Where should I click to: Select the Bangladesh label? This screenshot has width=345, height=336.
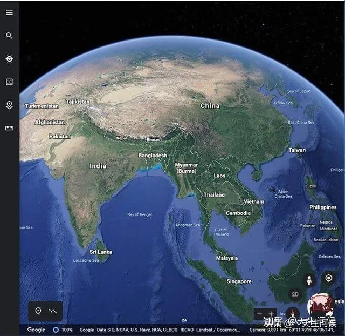click(153, 156)
